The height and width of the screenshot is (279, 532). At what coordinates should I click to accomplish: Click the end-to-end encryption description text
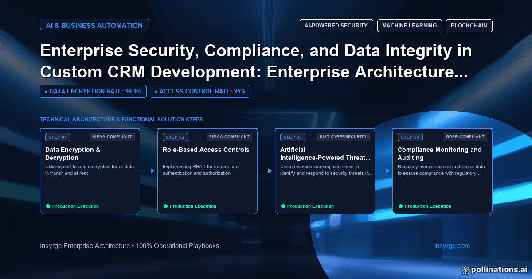click(x=90, y=170)
